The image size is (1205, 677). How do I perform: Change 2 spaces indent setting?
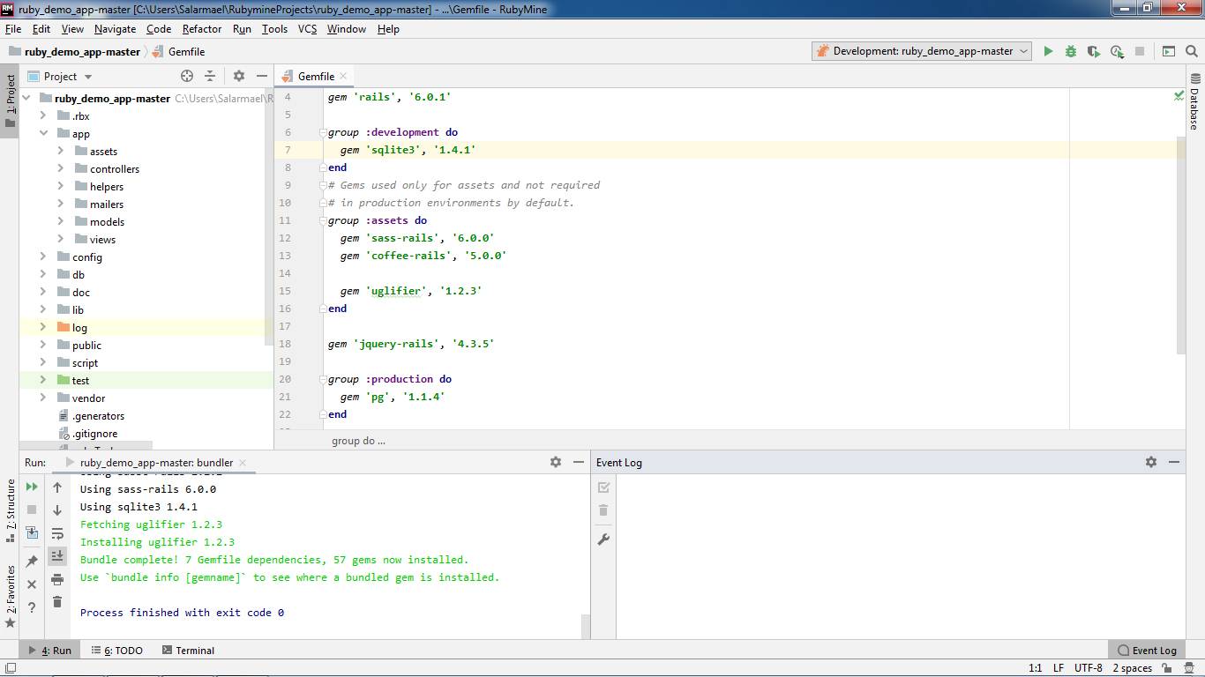[1132, 668]
